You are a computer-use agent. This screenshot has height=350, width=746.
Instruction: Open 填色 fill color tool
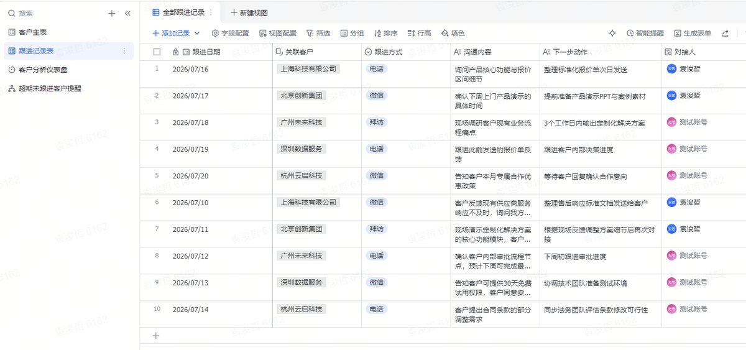tap(453, 34)
